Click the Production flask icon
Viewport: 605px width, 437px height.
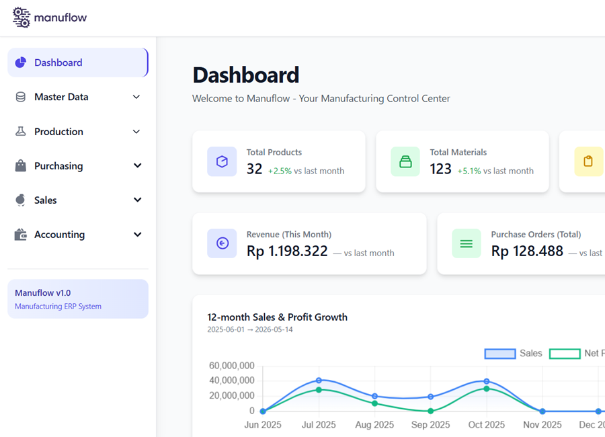pos(20,132)
